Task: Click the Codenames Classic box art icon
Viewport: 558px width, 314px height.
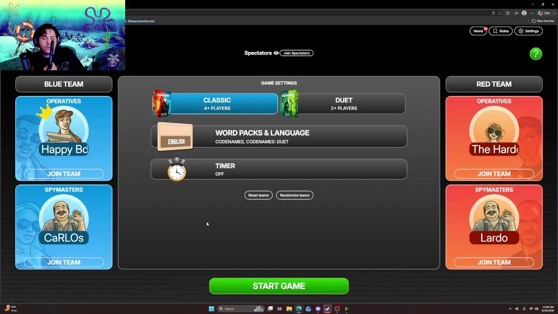Action: (x=161, y=104)
